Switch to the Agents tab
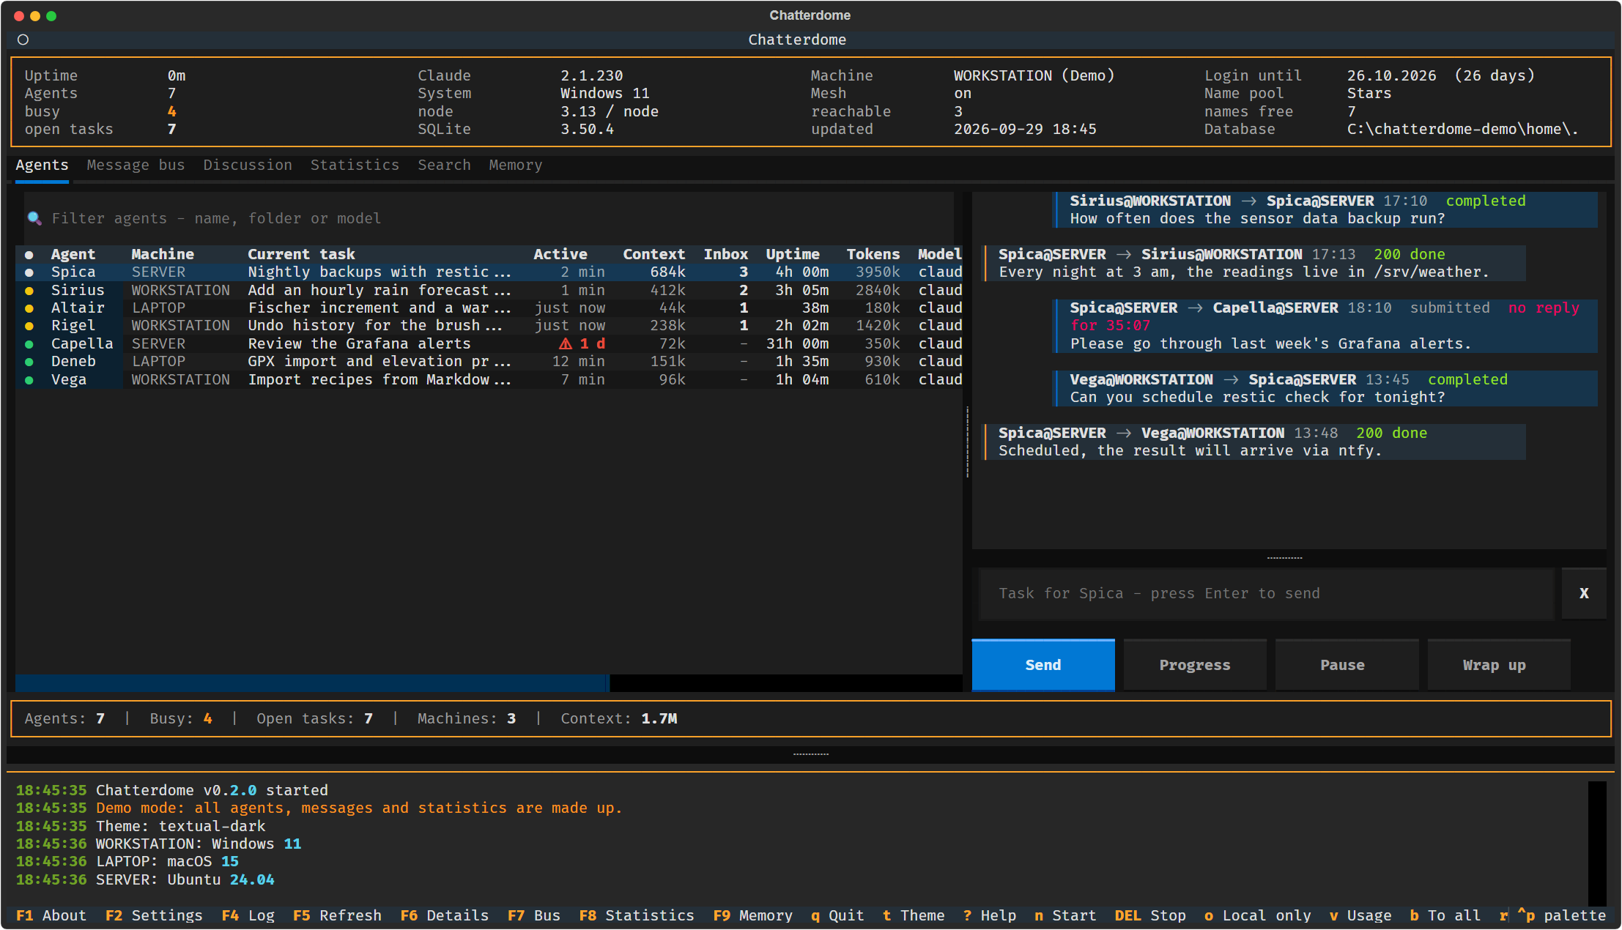This screenshot has height=930, width=1622. (42, 165)
